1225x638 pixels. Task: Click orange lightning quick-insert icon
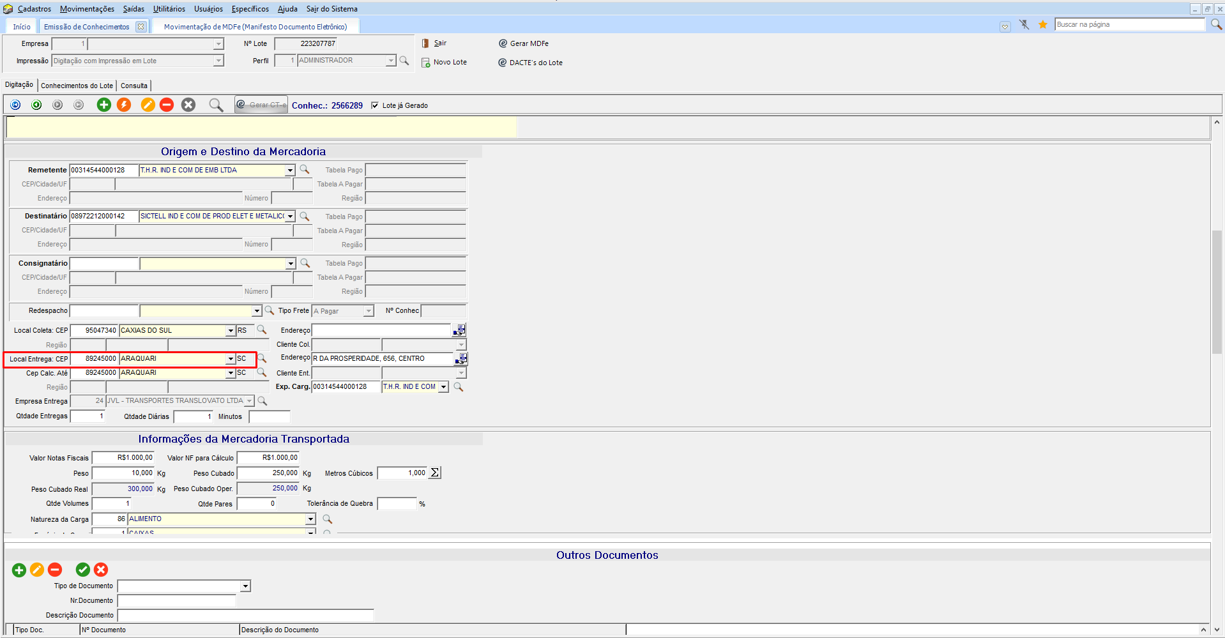[x=124, y=105]
